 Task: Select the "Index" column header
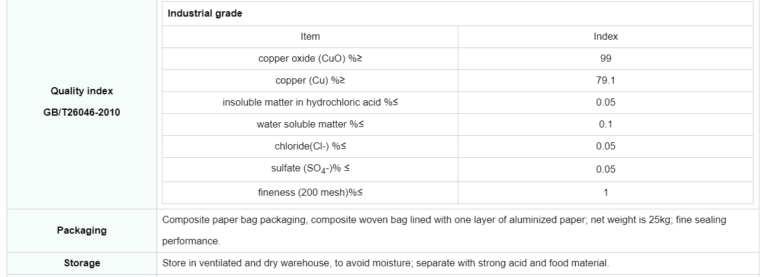605,37
